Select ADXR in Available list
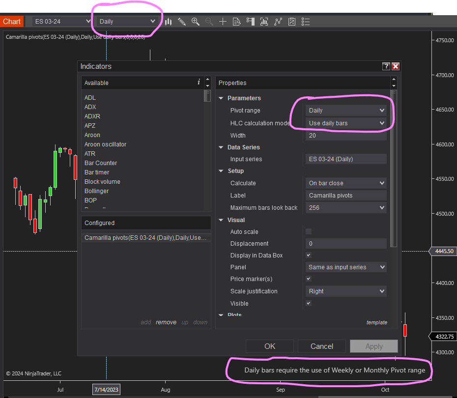This screenshot has width=457, height=398. pyautogui.click(x=92, y=116)
